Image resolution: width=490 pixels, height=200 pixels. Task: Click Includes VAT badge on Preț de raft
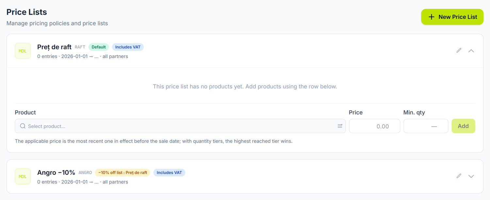(x=128, y=47)
